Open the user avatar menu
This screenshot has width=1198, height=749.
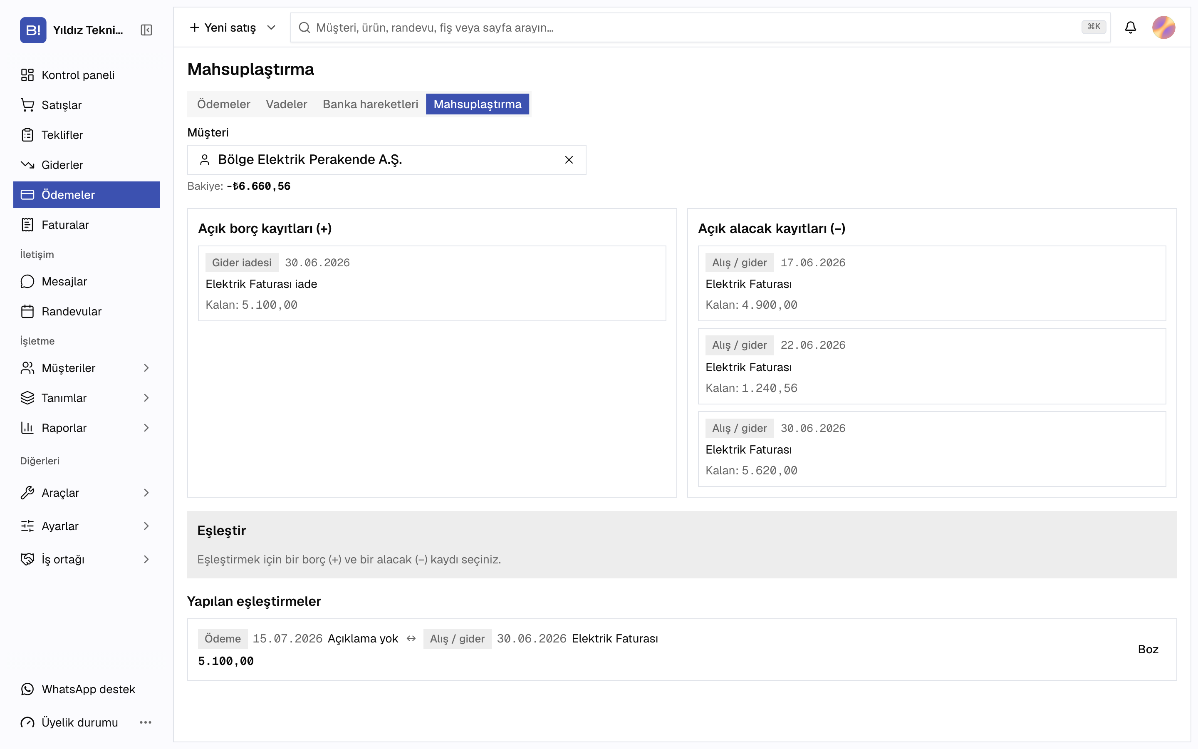point(1163,27)
